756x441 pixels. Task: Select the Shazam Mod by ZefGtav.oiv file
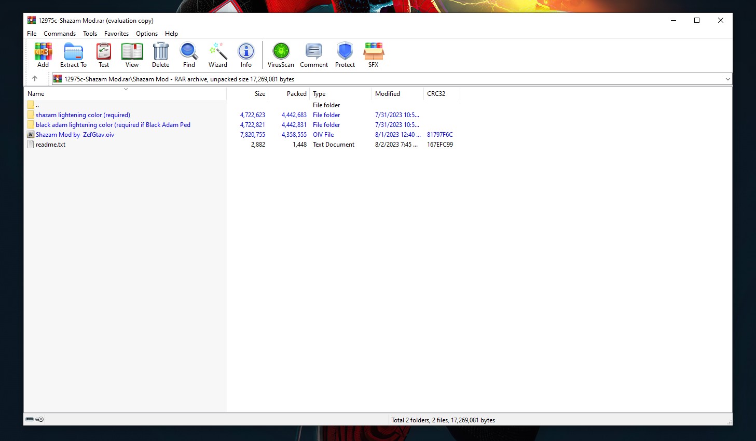(75, 134)
